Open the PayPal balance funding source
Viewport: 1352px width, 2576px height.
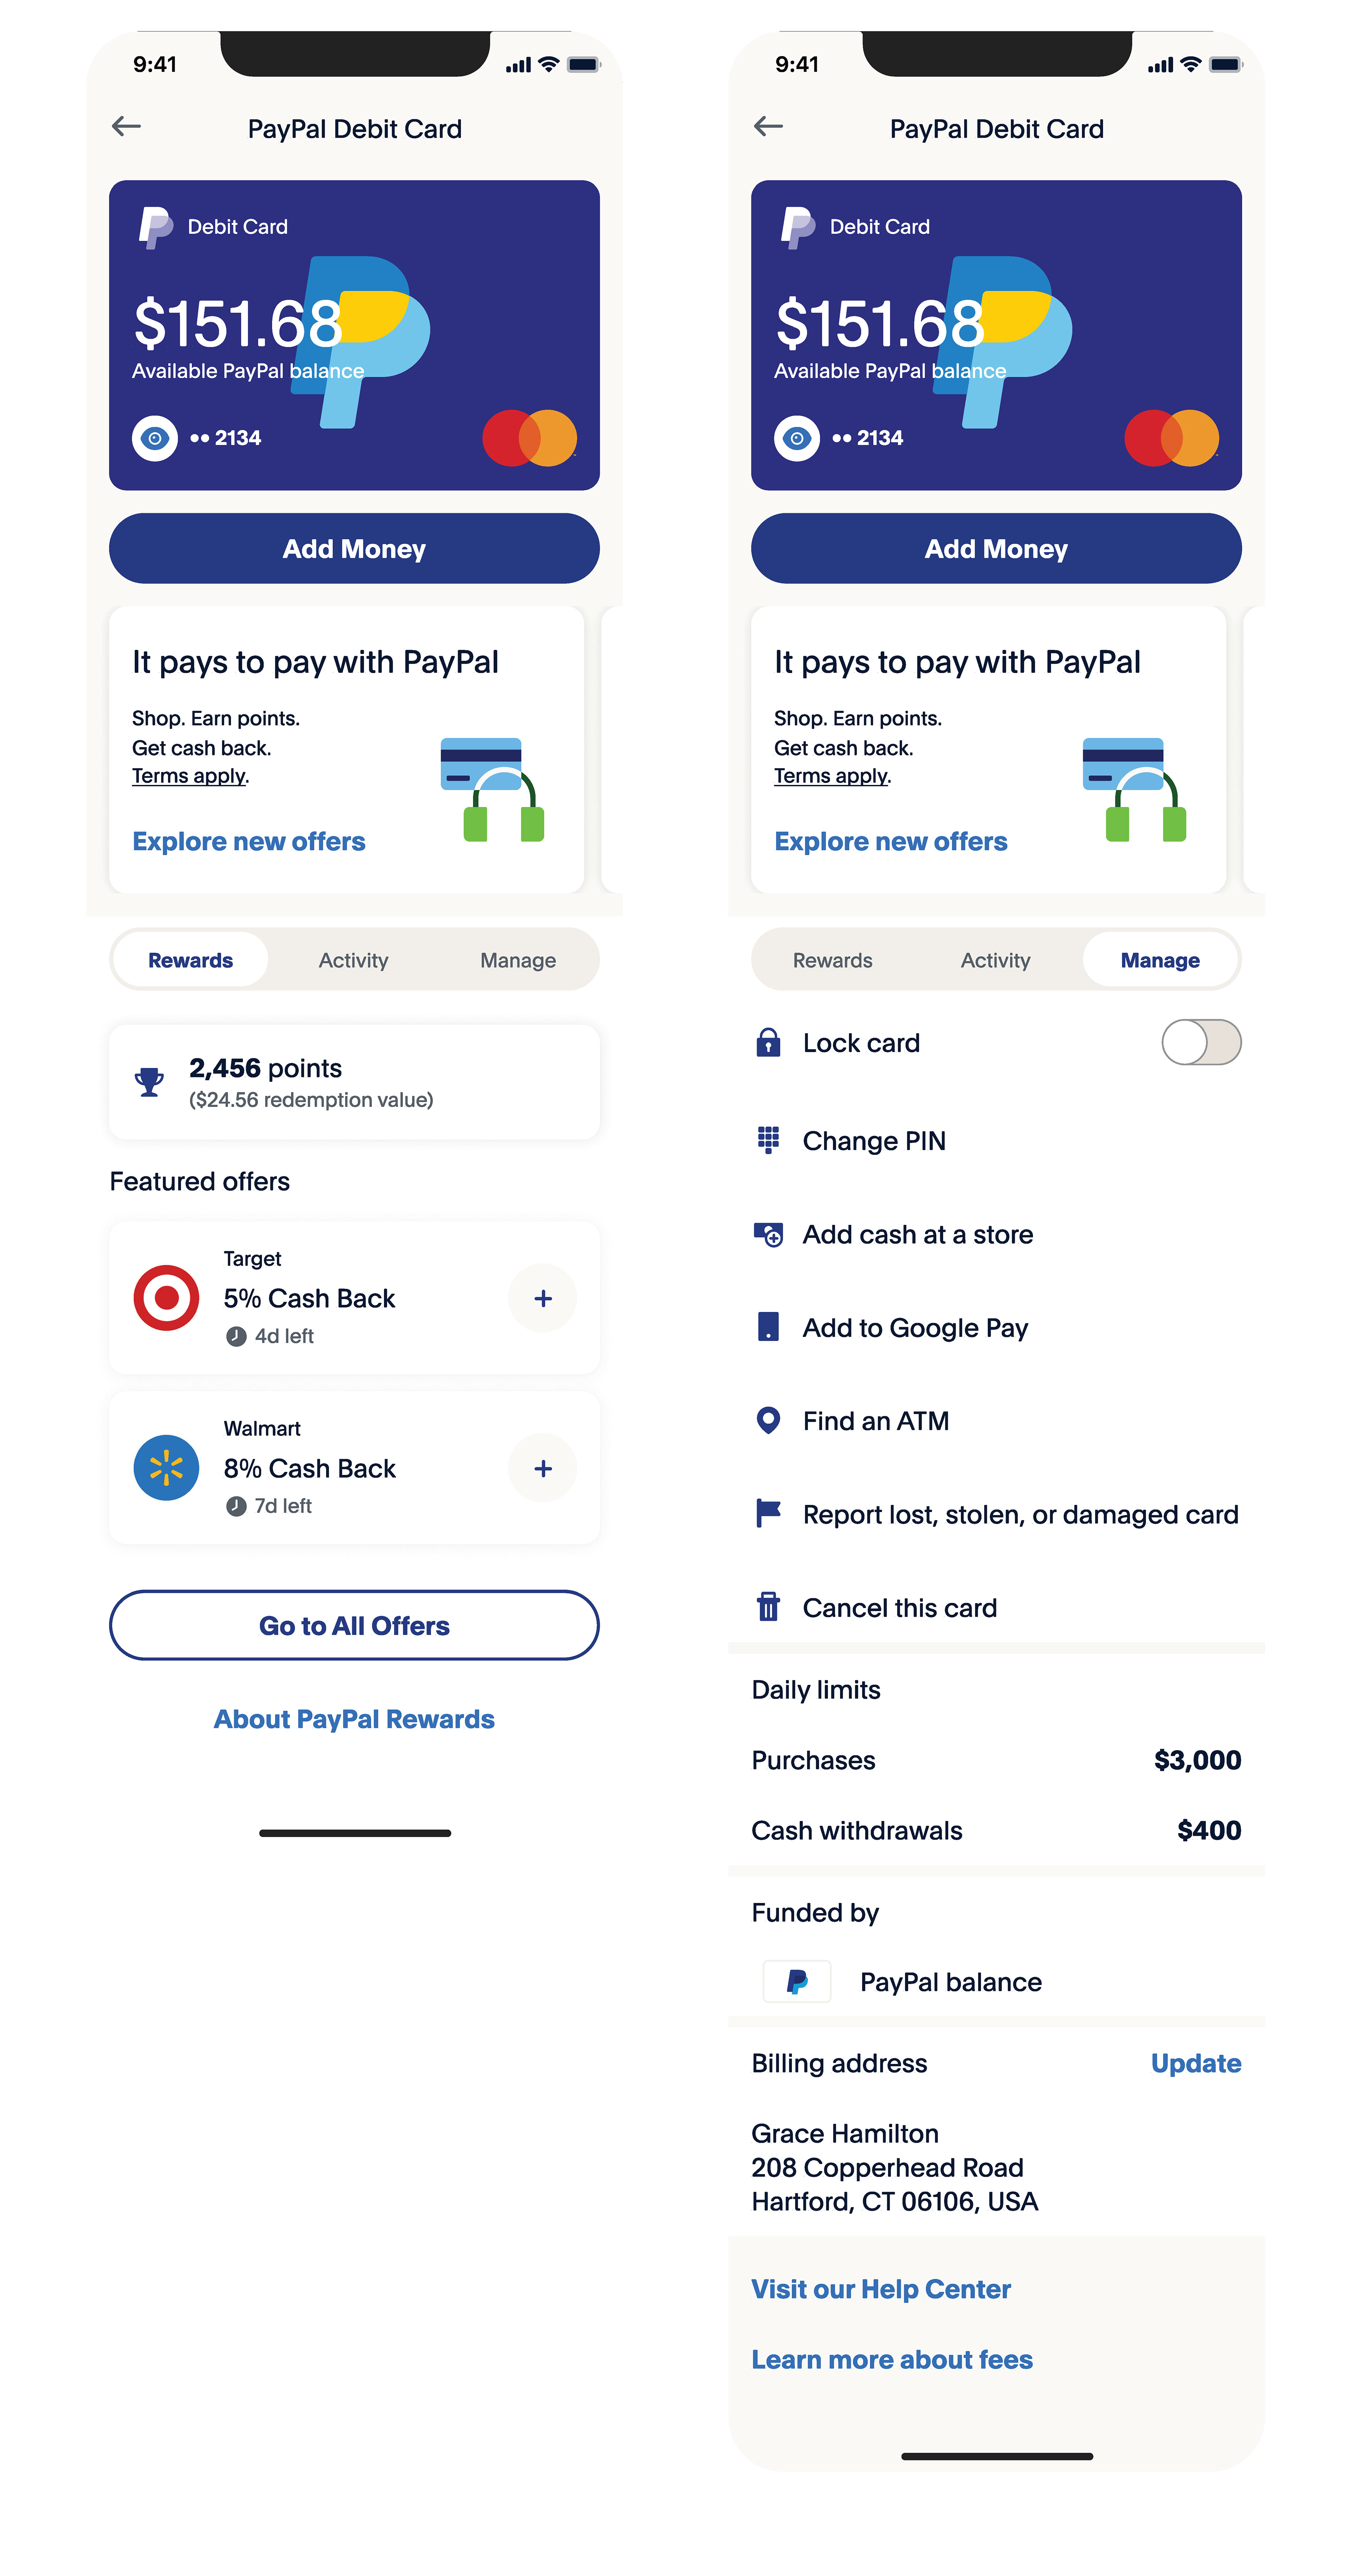950,1981
